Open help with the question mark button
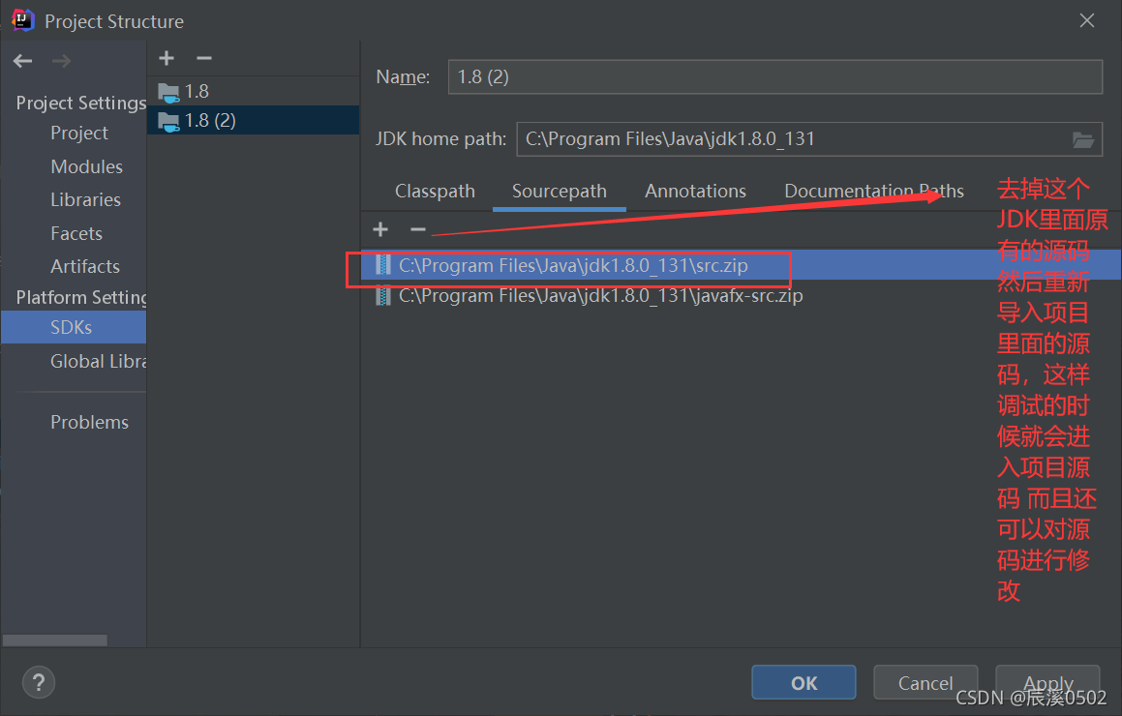This screenshot has width=1122, height=716. 39,682
